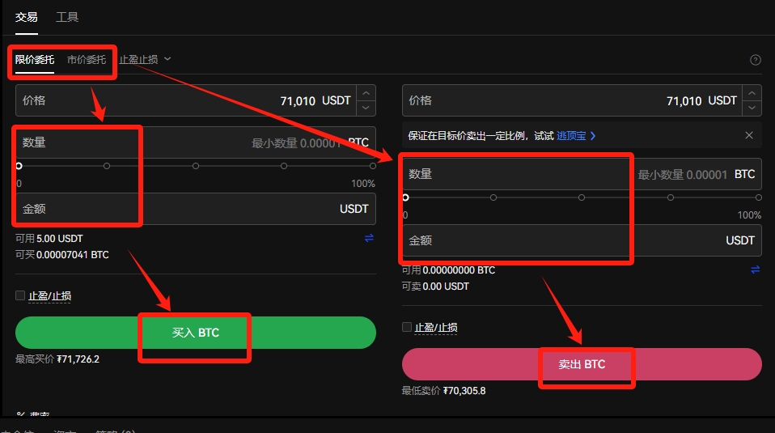Image resolution: width=775 pixels, height=433 pixels.
Task: Switch to the 工具 tab
Action: pos(66,17)
